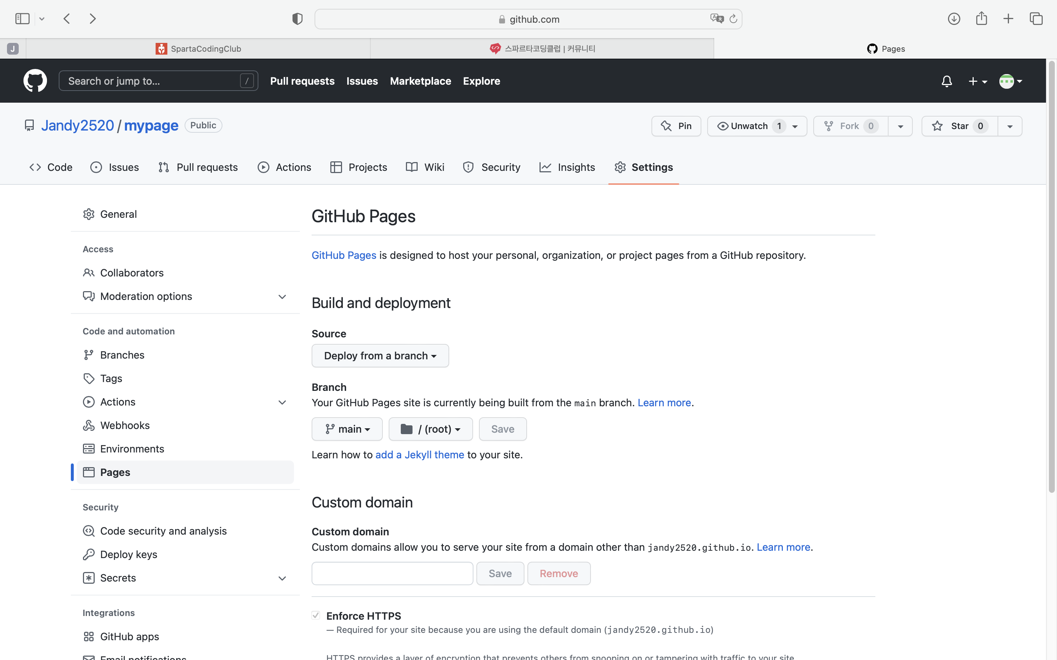Open the Safari tab group chevron

coord(42,19)
